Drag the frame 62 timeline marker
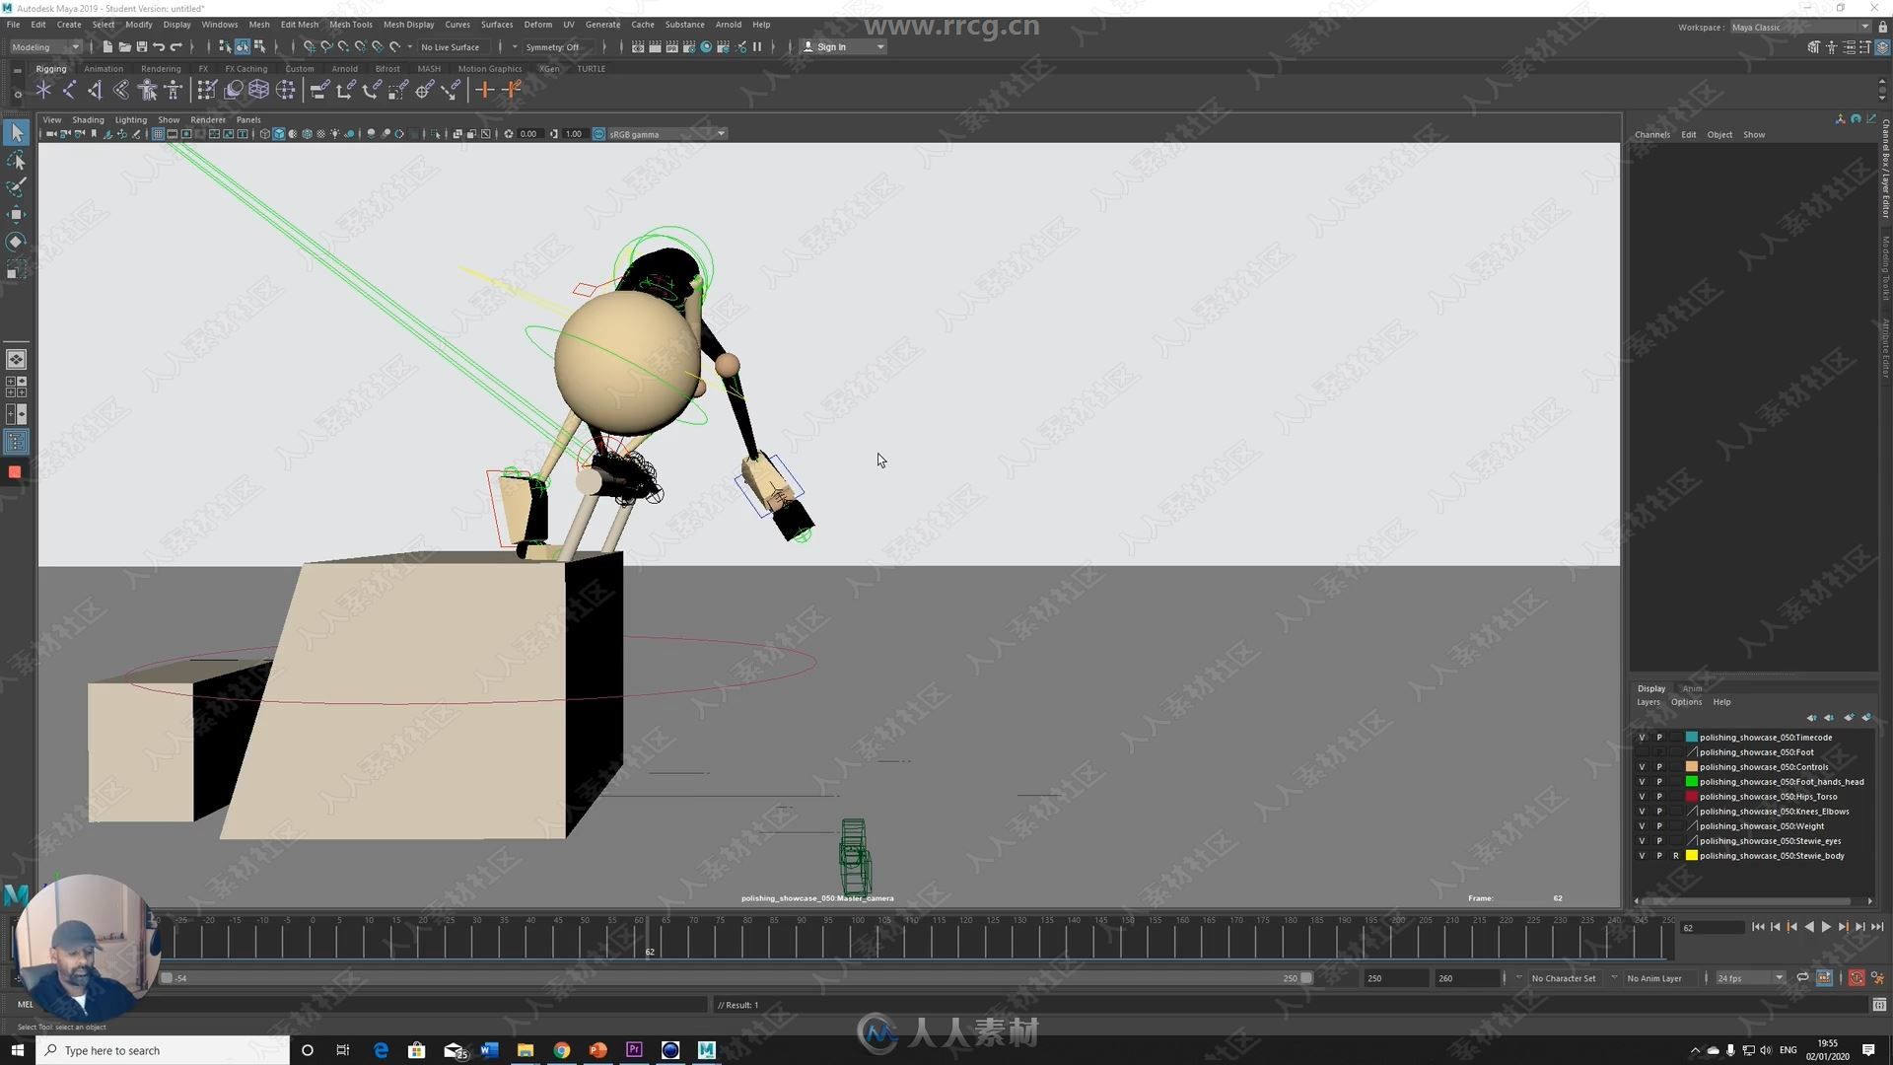The image size is (1893, 1065). coord(649,934)
